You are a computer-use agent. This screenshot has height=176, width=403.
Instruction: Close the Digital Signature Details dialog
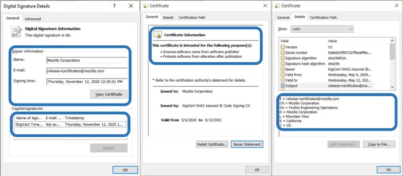coord(131,6)
